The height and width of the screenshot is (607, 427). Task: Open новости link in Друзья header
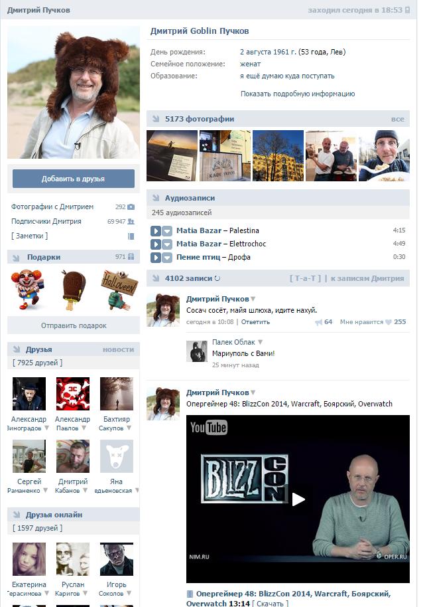tap(118, 349)
